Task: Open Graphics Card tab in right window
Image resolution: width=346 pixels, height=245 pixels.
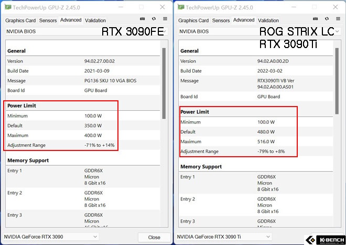Action: pyautogui.click(x=193, y=20)
